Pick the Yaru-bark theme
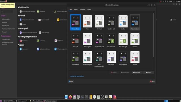 pyautogui.click(x=99, y=22)
